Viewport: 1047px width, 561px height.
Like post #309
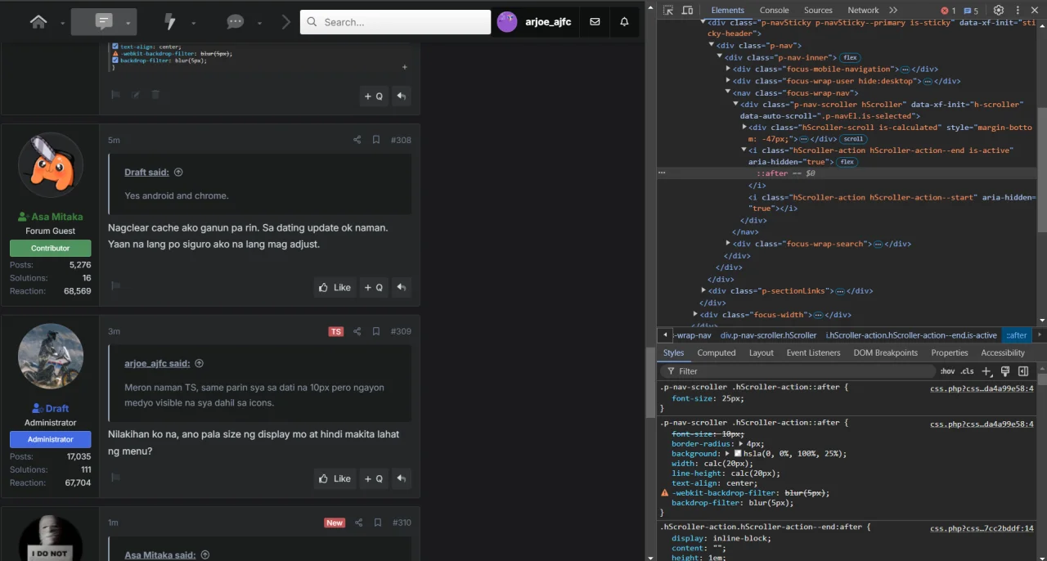pyautogui.click(x=335, y=478)
